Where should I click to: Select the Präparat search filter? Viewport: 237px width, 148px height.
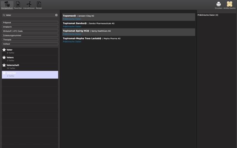coord(30,22)
